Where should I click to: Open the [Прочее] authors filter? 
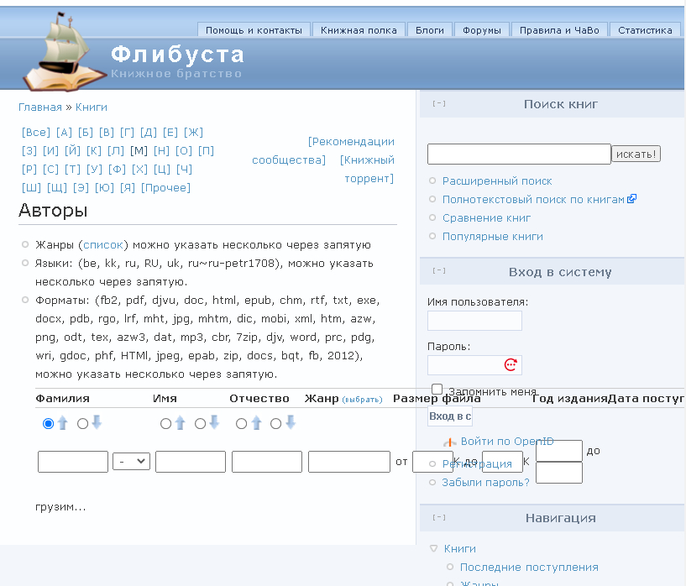pyautogui.click(x=165, y=187)
